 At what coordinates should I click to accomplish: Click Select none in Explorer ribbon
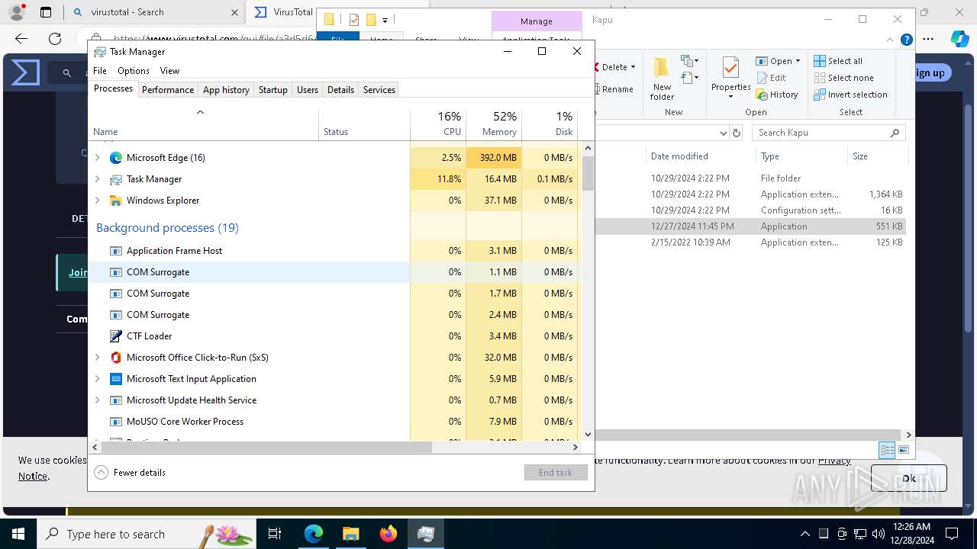click(x=843, y=78)
